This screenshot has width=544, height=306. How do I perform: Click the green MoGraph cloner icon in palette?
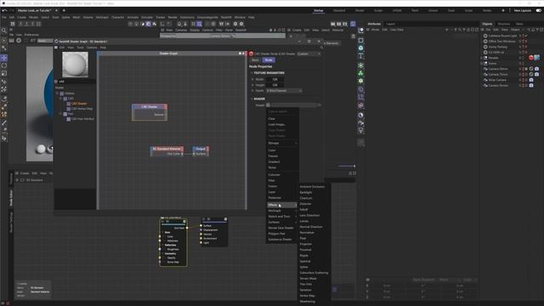360,73
